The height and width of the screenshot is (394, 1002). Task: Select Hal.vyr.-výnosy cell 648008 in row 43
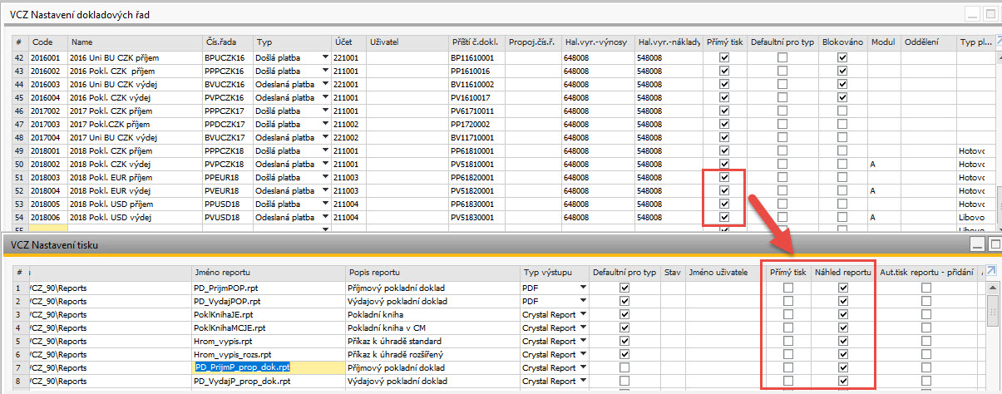click(598, 71)
